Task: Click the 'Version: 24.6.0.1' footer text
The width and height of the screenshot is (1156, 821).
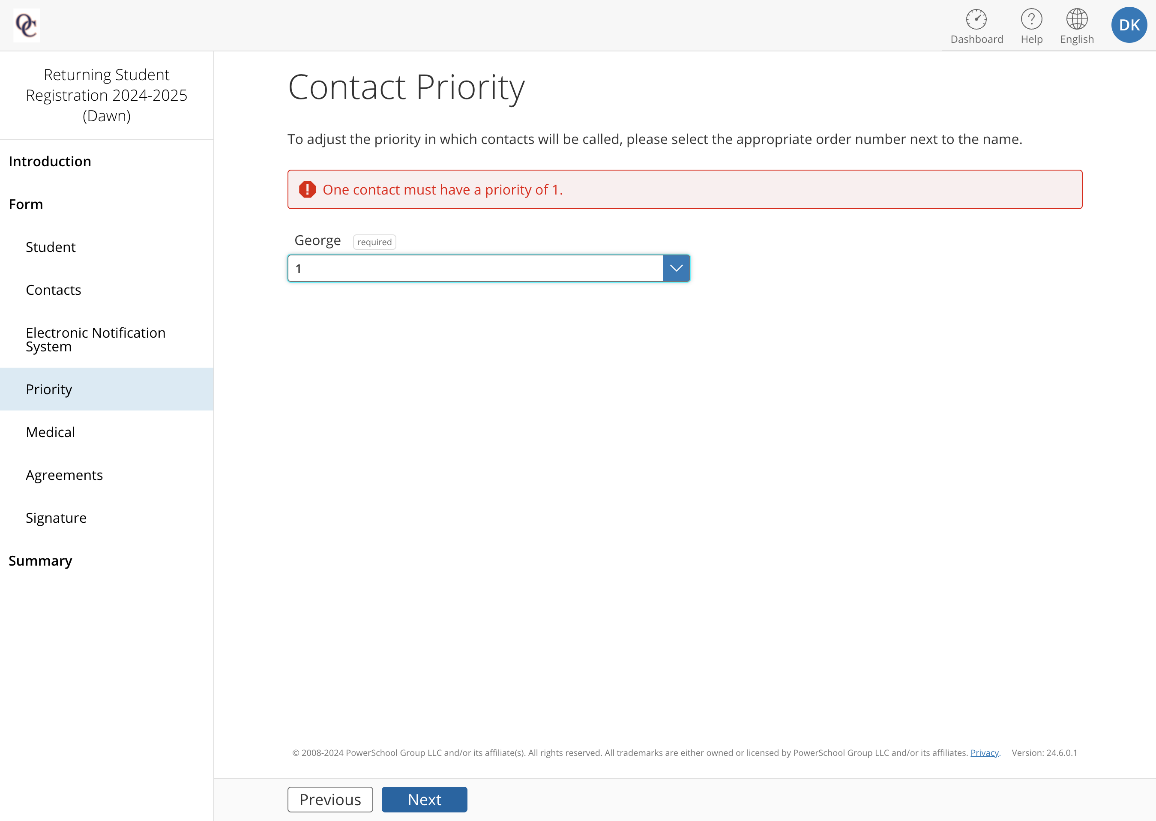Action: (1044, 753)
